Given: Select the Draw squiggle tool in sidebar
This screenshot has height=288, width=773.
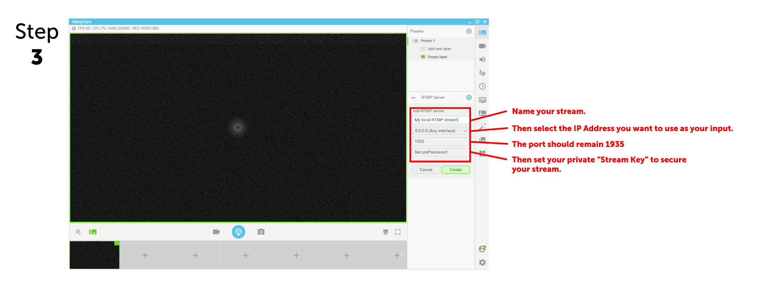Looking at the screenshot, I should [482, 73].
